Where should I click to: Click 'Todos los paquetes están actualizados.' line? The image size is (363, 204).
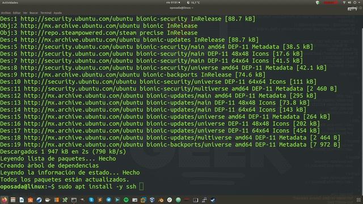click(x=65, y=180)
